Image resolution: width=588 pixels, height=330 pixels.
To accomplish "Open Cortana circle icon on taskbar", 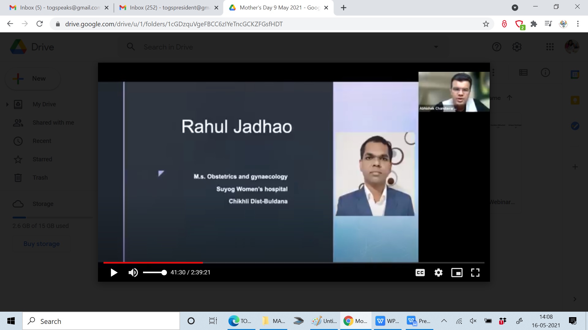I will pos(191,321).
